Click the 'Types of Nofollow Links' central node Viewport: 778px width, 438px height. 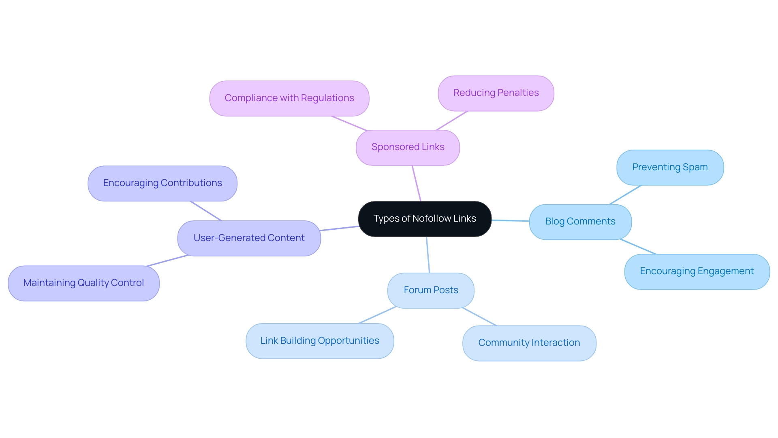coord(425,218)
